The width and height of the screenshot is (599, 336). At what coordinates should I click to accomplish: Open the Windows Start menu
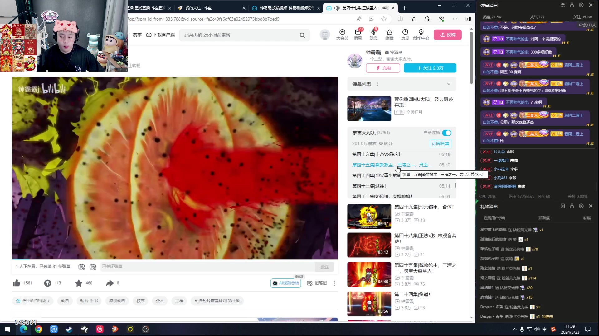click(x=7, y=329)
